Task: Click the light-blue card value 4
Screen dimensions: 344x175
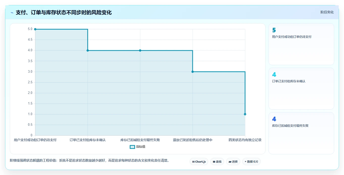Action: [x=274, y=74]
